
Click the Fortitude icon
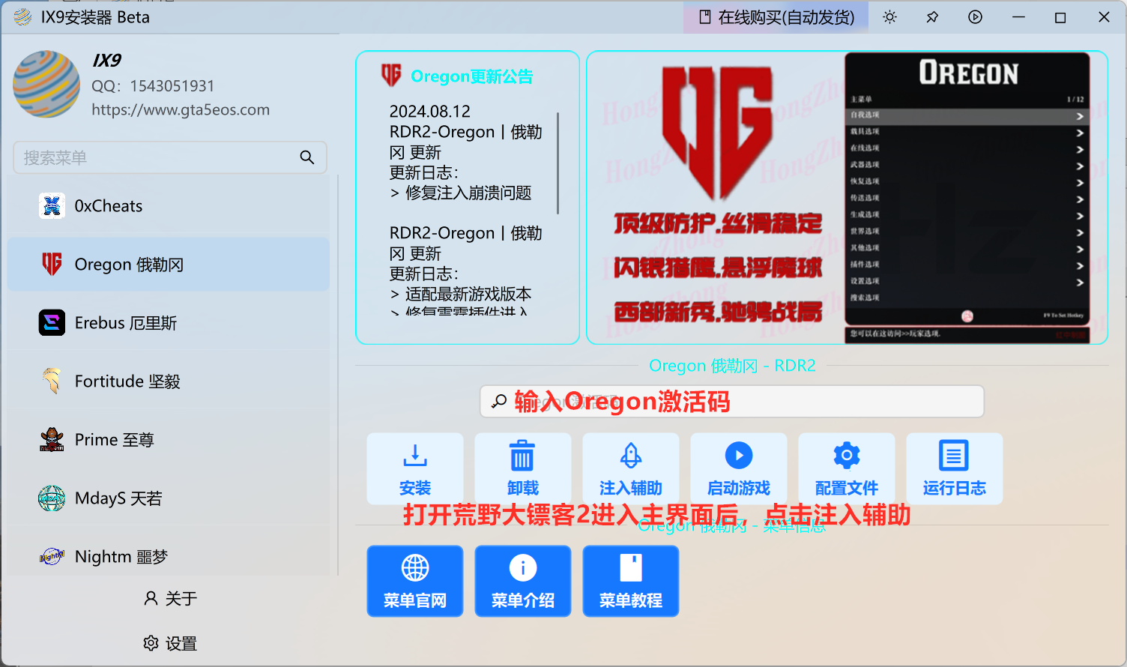click(52, 381)
